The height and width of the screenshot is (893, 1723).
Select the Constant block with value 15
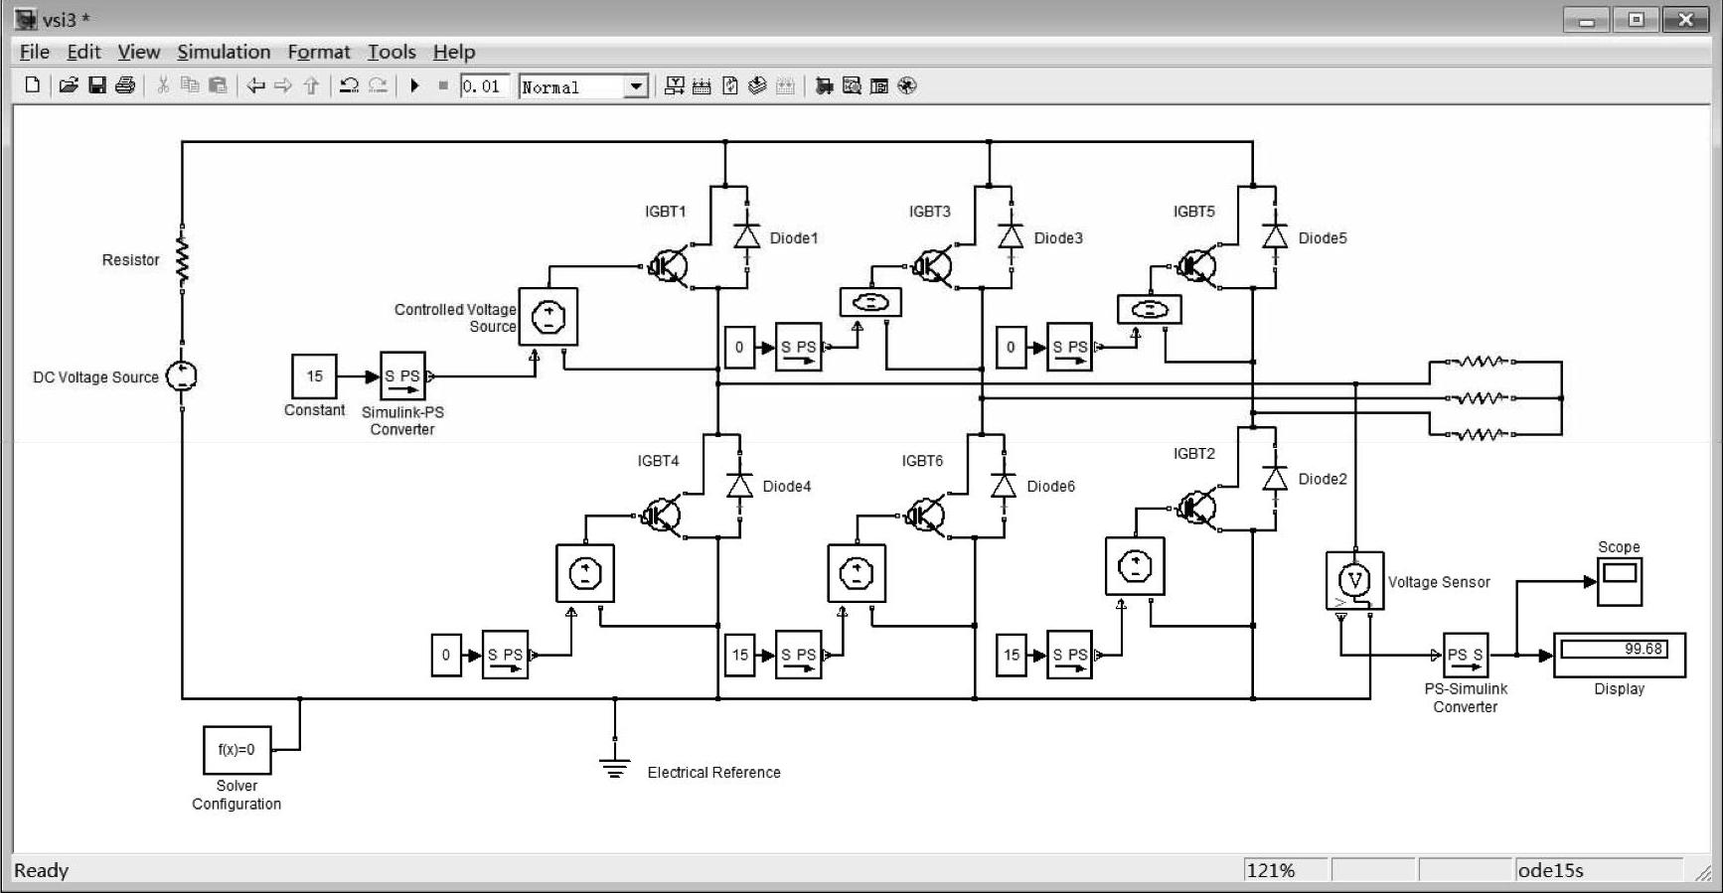point(314,376)
